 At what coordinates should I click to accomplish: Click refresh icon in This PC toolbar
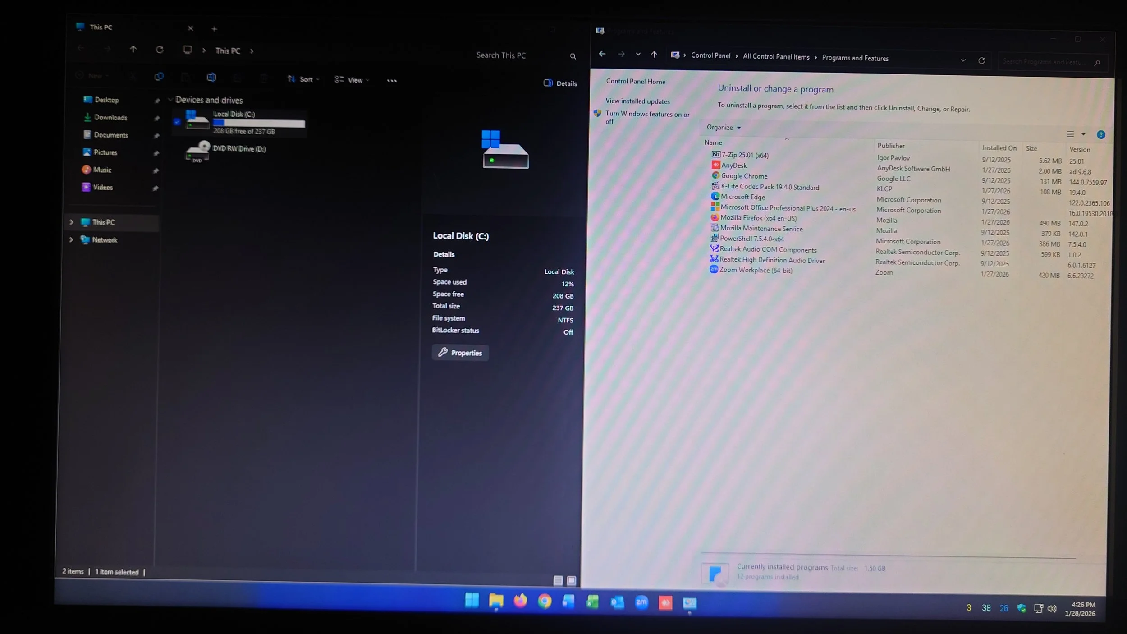[160, 50]
